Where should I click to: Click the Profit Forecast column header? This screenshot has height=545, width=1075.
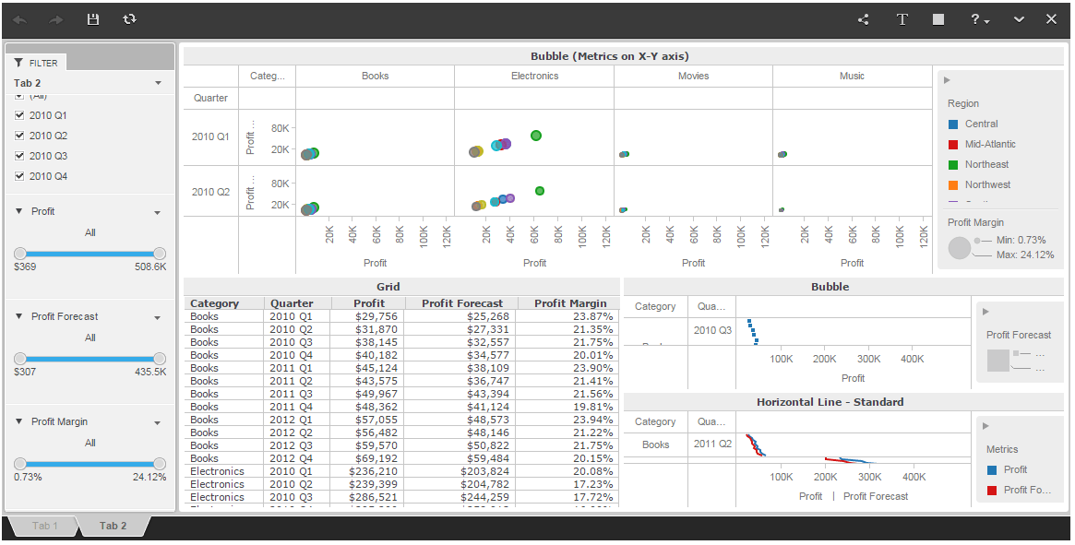click(x=462, y=303)
